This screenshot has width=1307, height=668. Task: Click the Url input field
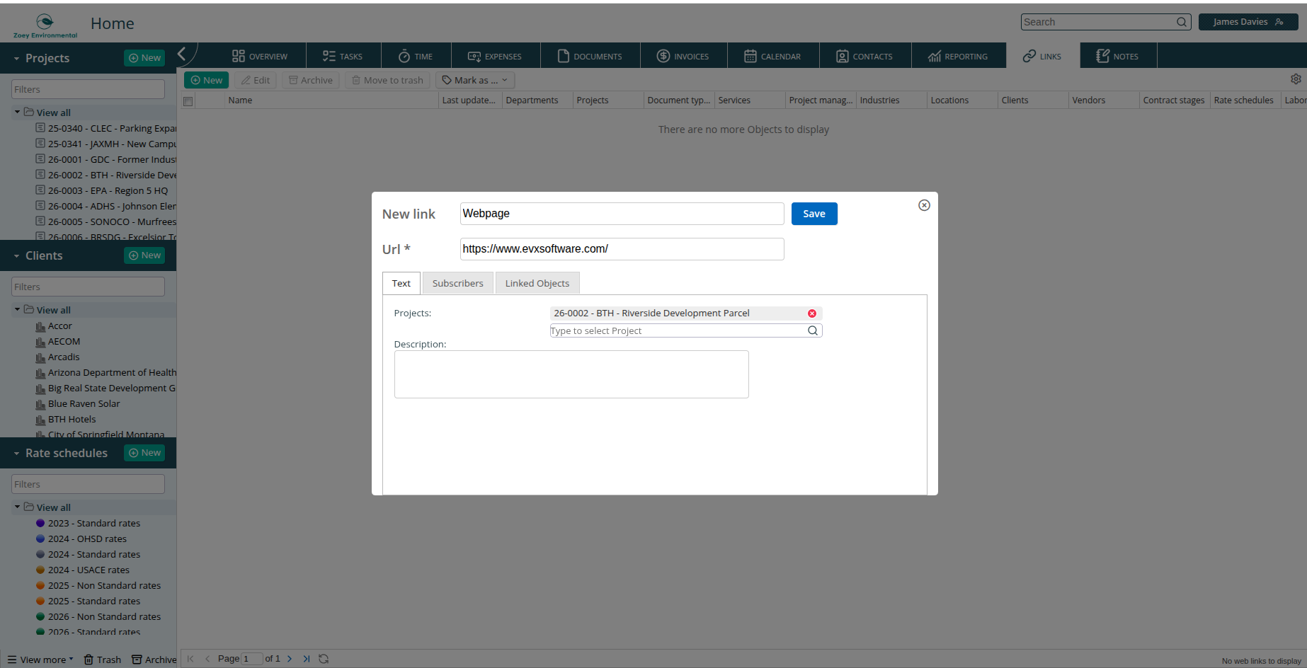coord(622,249)
